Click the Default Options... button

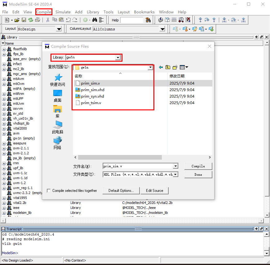tap(121, 191)
